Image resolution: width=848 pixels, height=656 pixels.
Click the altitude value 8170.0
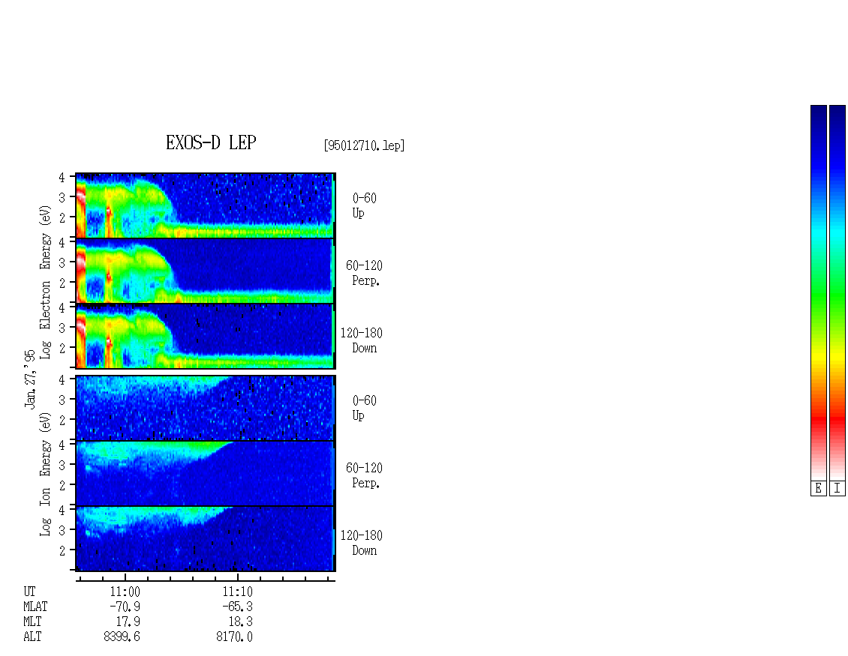click(234, 637)
